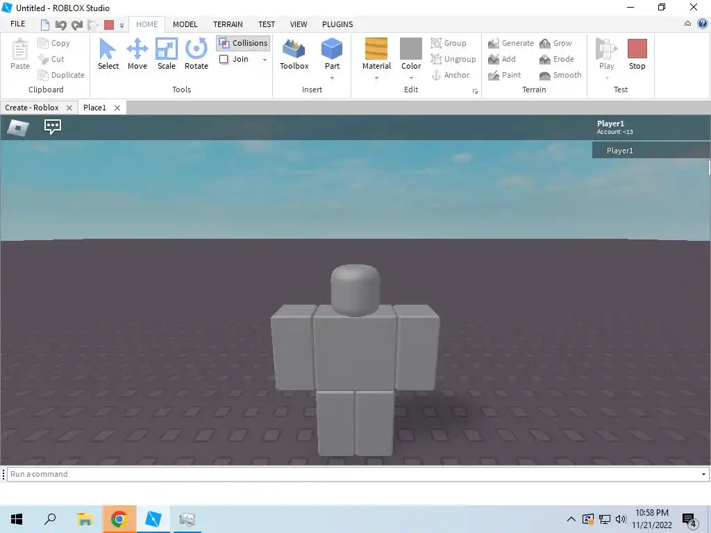Open the Windows Start menu
Screen dimensions: 711x533
coord(17,519)
